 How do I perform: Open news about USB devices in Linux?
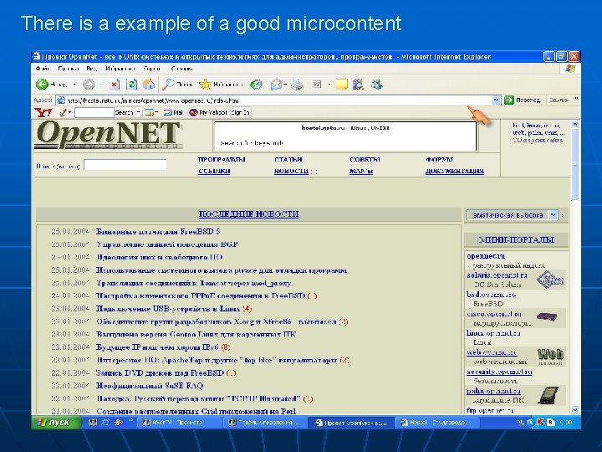[168, 309]
